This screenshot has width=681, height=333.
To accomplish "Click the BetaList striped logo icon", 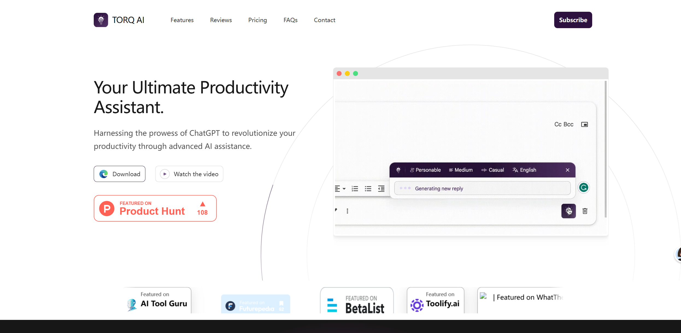I will (332, 305).
